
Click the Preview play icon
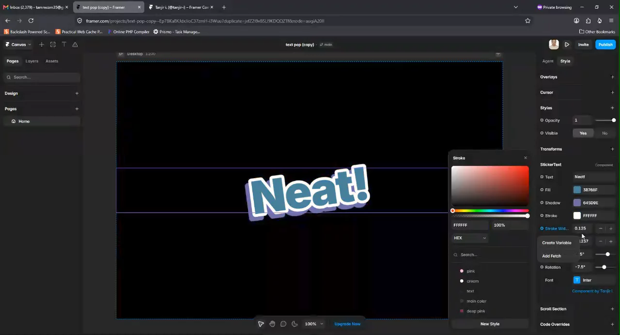(567, 45)
